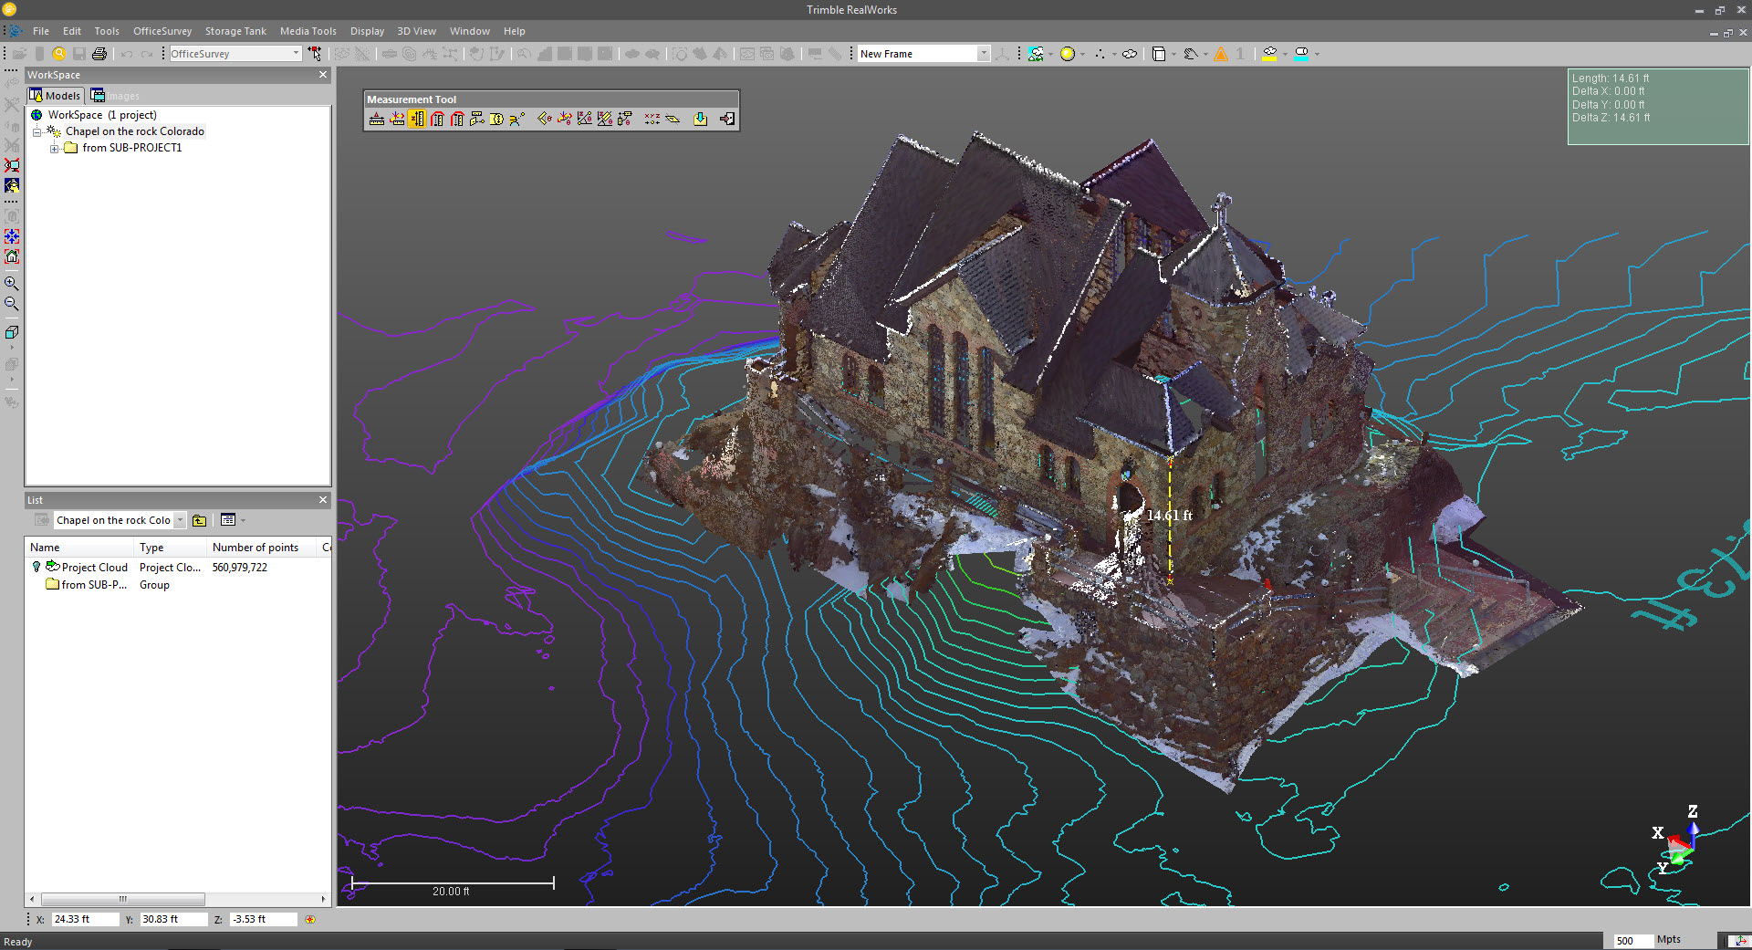The width and height of the screenshot is (1752, 950).
Task: Open the 3D View menu
Action: tap(416, 31)
